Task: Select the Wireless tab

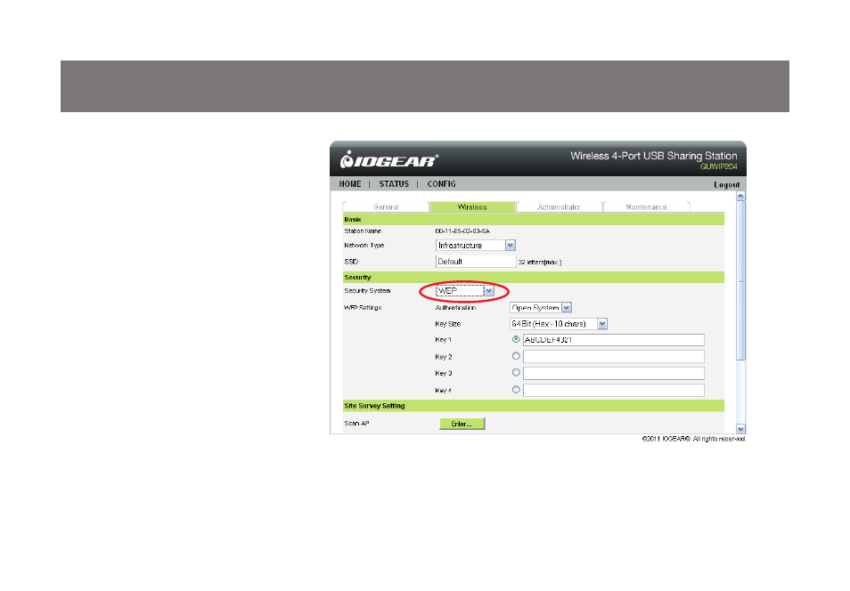Action: [x=472, y=206]
